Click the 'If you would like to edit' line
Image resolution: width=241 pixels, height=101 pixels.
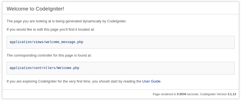coord(51,29)
